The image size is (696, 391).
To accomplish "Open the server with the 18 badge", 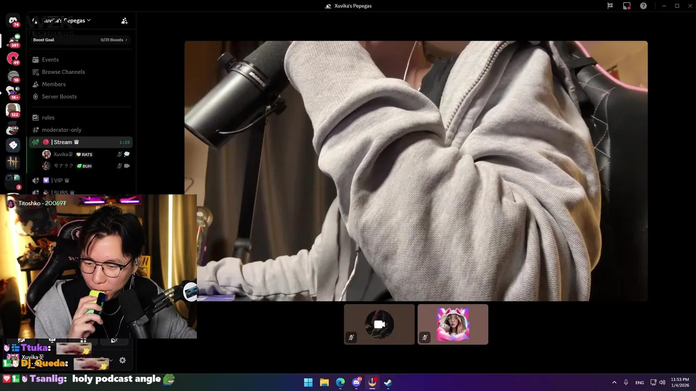I will 13,75.
